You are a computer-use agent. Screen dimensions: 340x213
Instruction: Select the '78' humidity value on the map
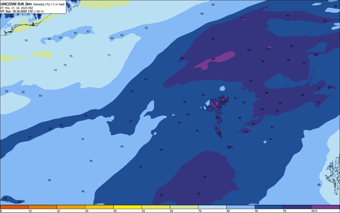26,41
